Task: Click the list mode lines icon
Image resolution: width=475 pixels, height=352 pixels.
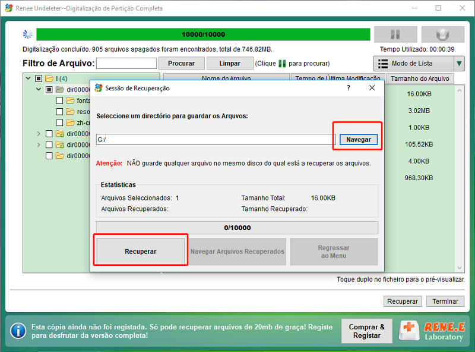Action: 383,64
